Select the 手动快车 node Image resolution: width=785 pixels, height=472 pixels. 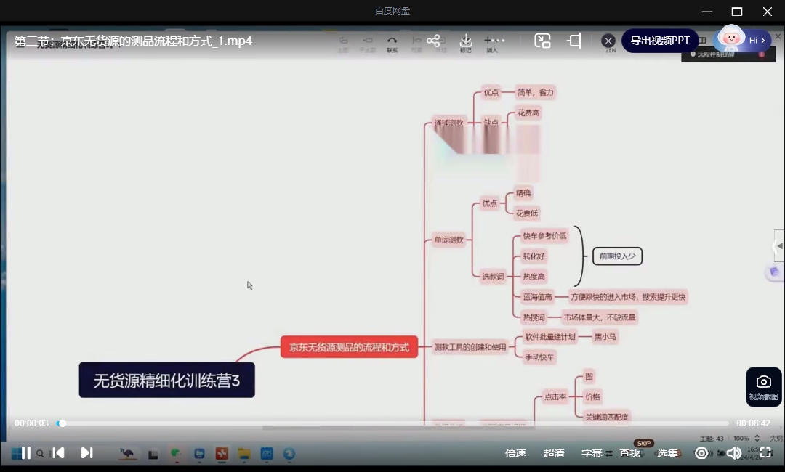tap(539, 357)
